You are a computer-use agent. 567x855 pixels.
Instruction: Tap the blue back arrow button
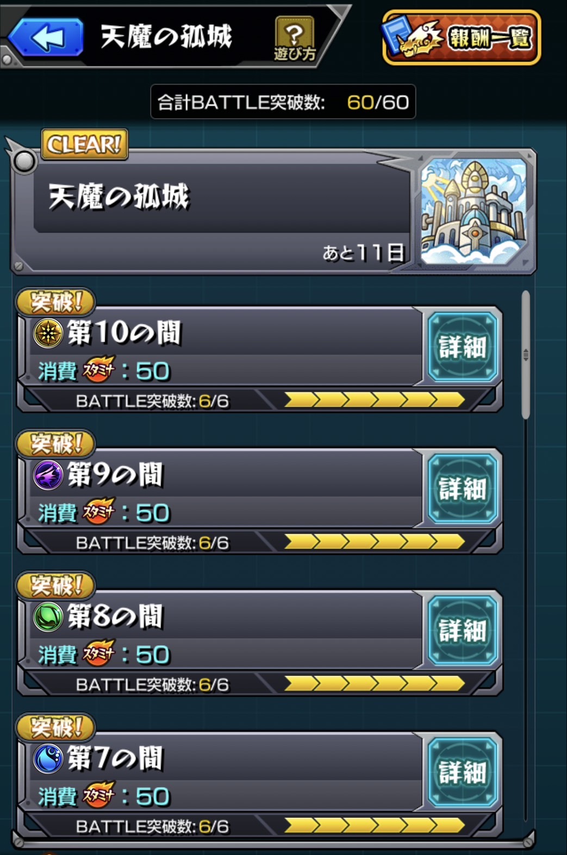point(47,38)
